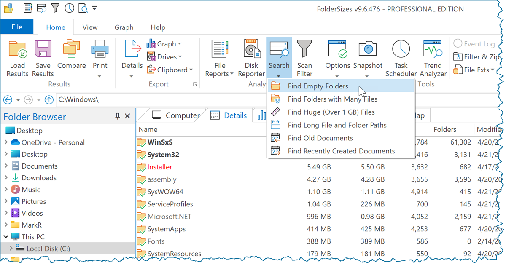Load previously saved results
506x265 pixels.
tap(17, 58)
